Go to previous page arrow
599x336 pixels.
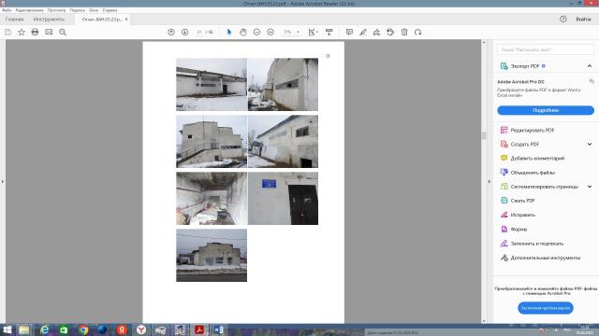point(171,32)
